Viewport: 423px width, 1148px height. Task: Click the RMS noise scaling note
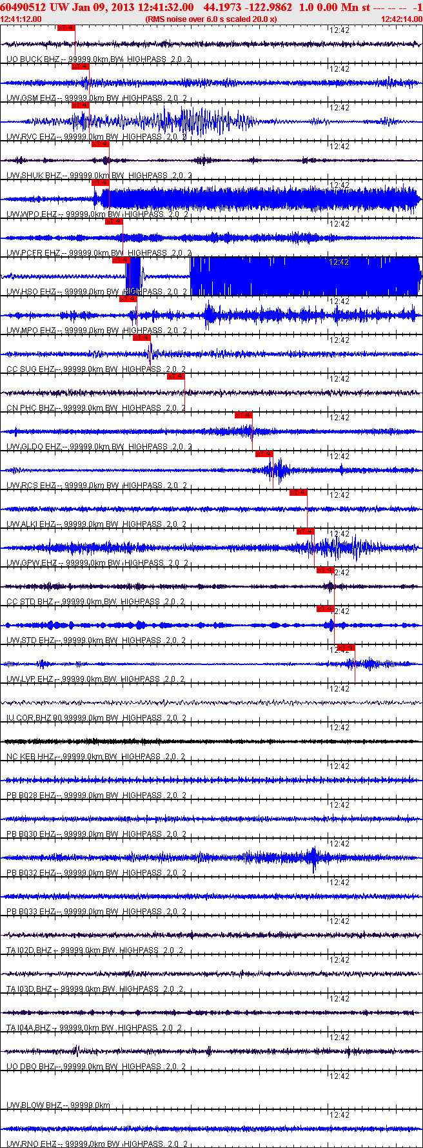pyautogui.click(x=211, y=19)
